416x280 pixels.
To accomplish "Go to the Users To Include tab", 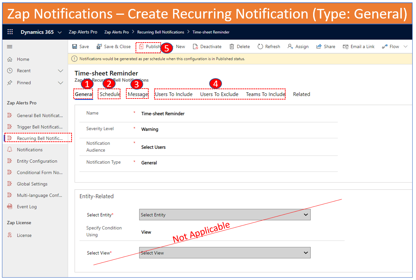I will tap(174, 94).
